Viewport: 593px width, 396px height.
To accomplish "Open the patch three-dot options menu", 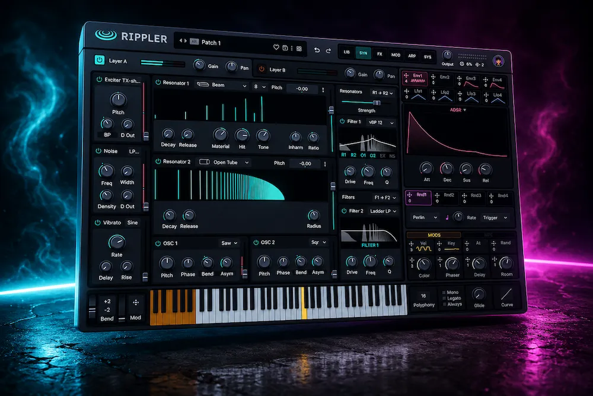I will pos(292,48).
